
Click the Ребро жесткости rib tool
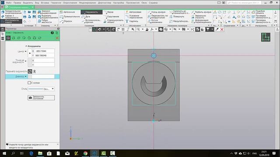coord(45,21)
